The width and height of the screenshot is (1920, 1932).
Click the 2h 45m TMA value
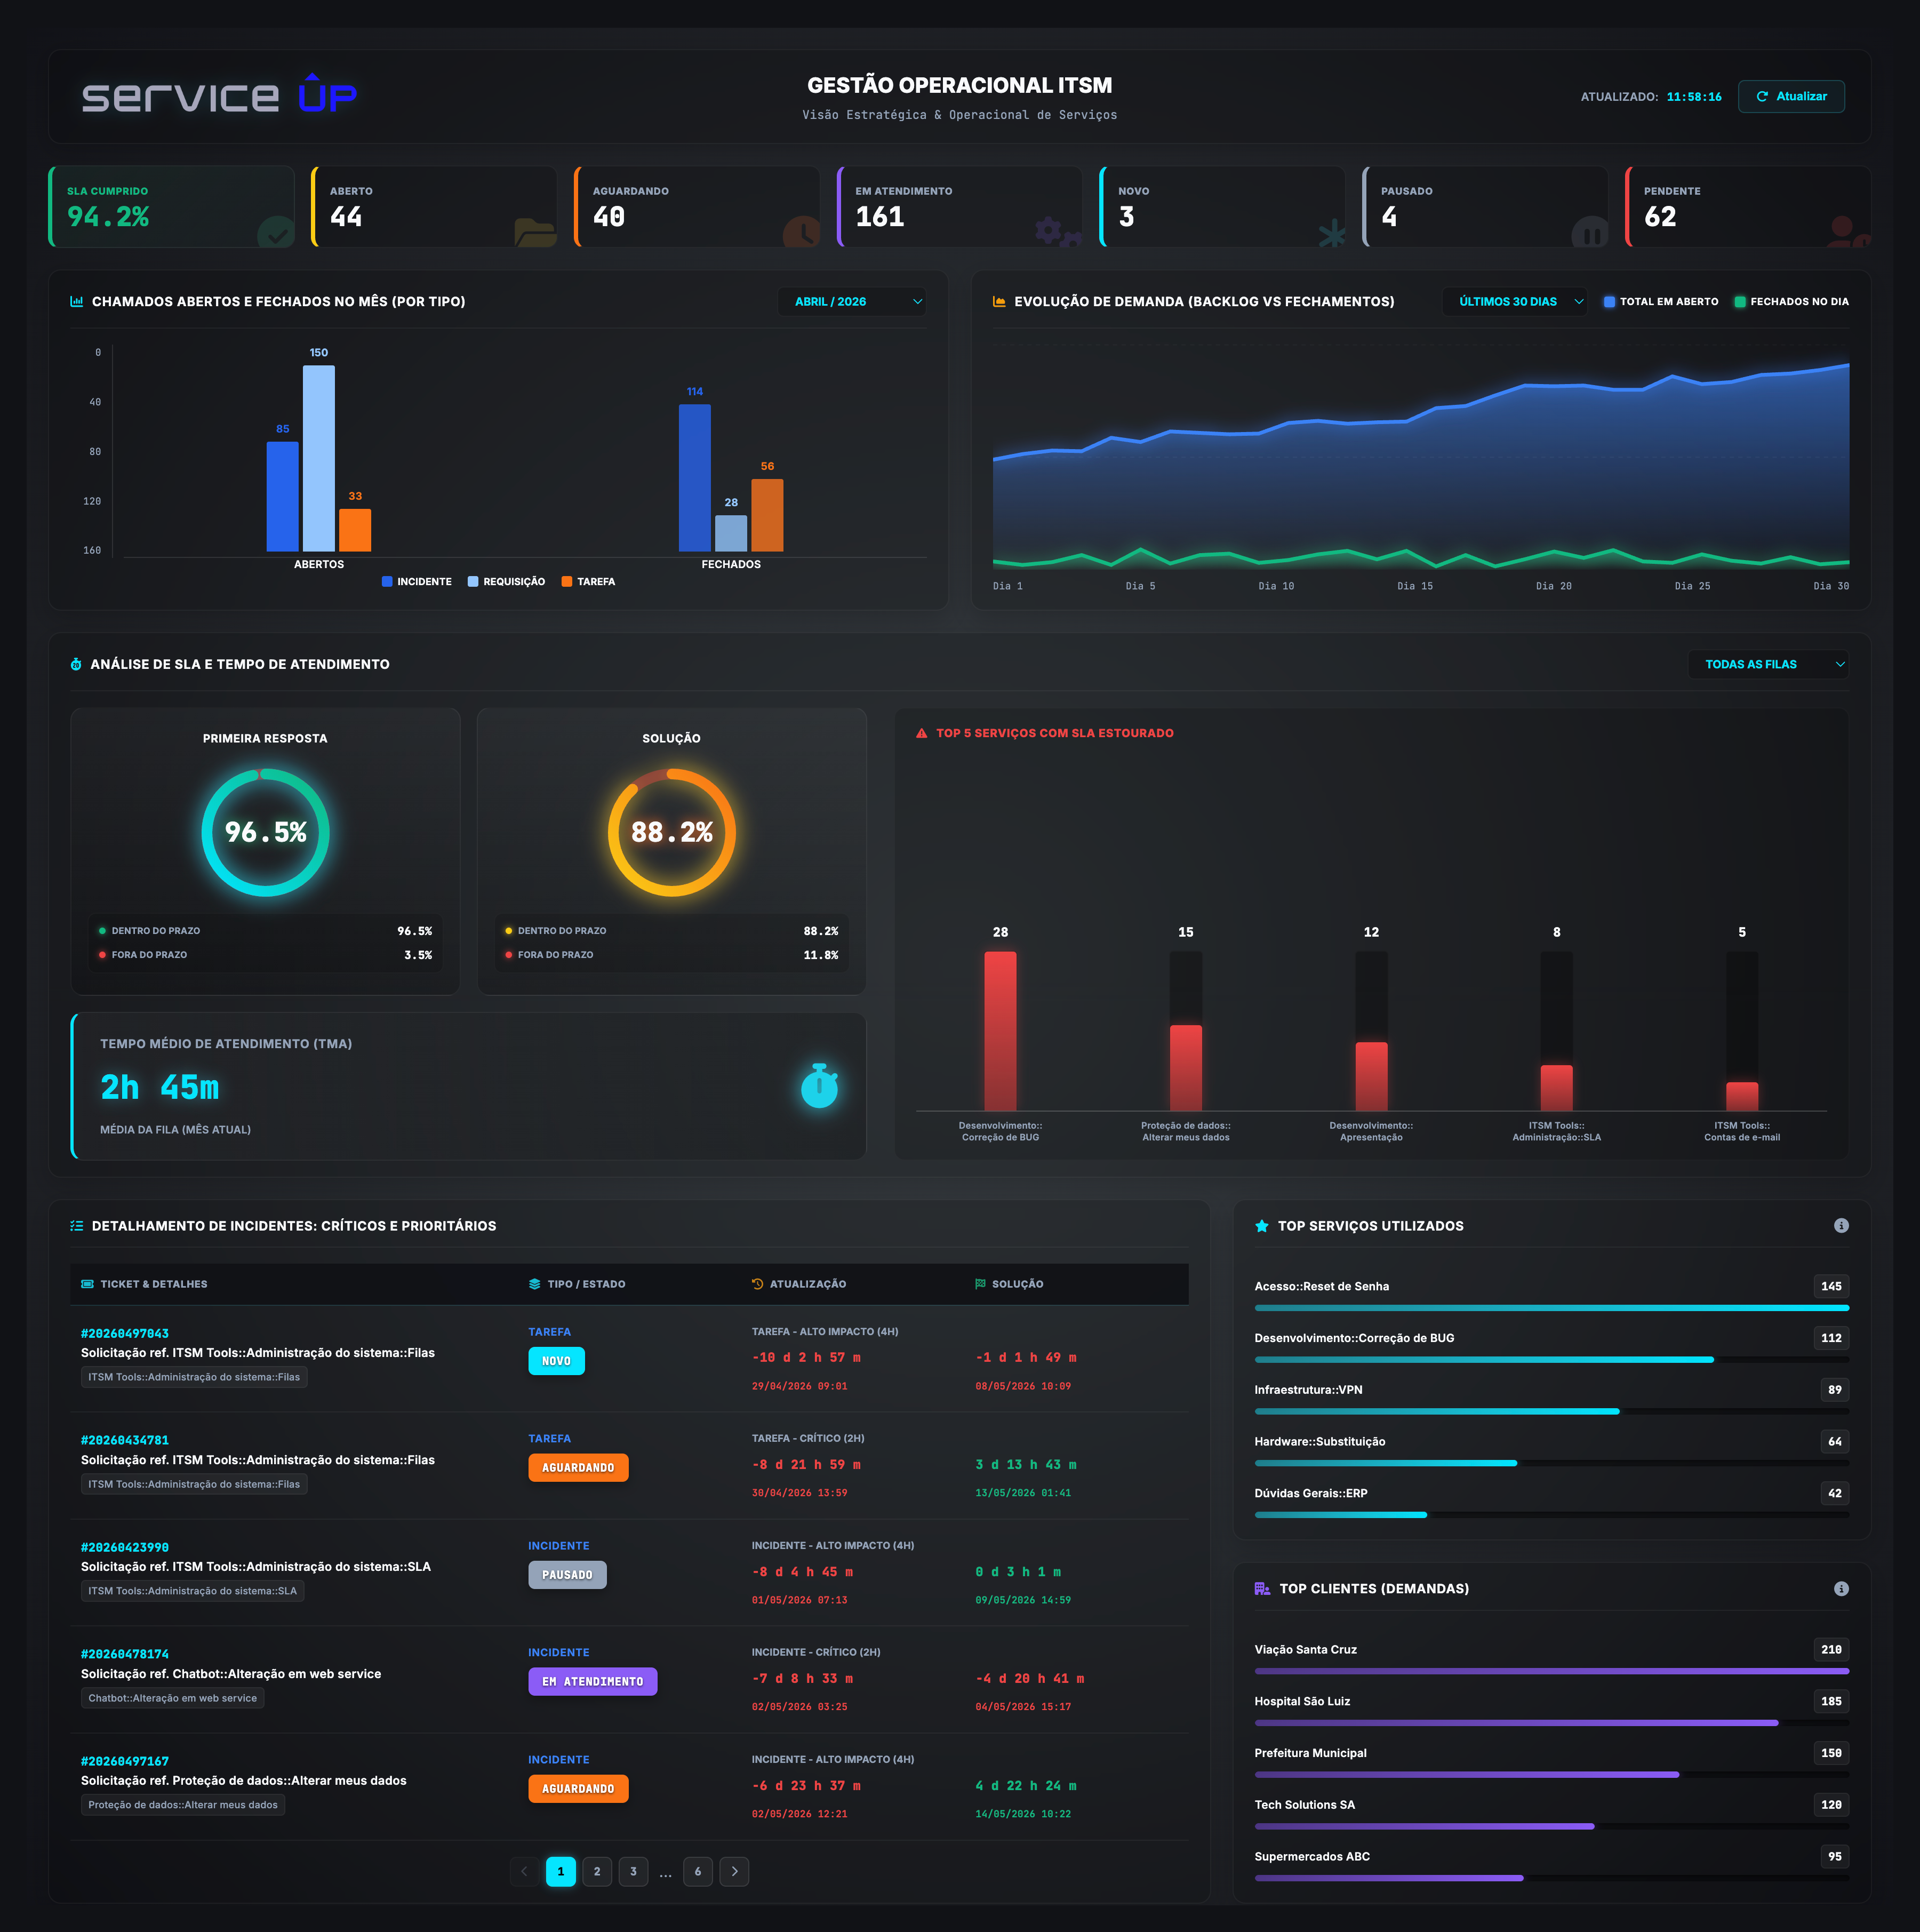pyautogui.click(x=159, y=1088)
